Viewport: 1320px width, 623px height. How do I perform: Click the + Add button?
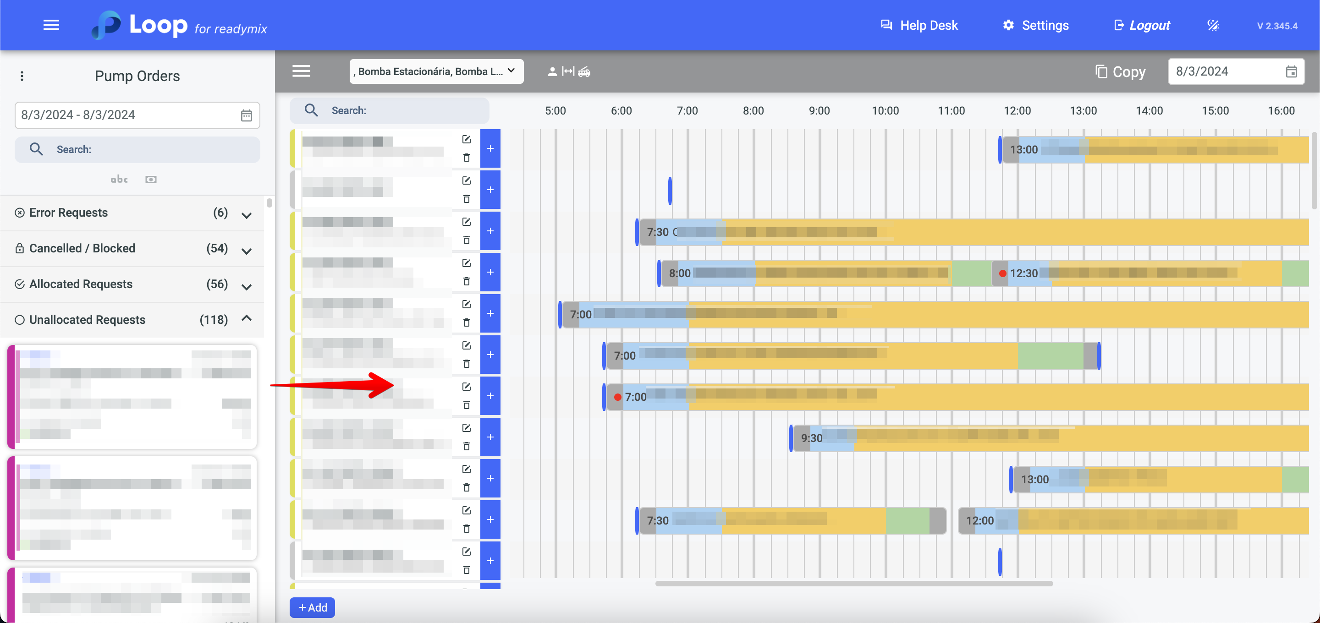click(x=312, y=607)
